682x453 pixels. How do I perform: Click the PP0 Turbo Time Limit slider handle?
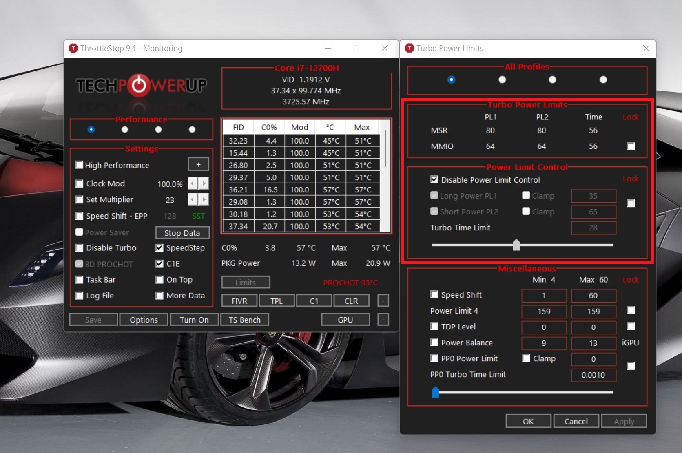coord(436,392)
